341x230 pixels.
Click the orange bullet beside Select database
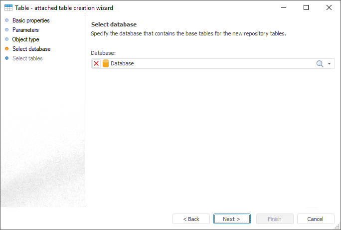pyautogui.click(x=6, y=49)
